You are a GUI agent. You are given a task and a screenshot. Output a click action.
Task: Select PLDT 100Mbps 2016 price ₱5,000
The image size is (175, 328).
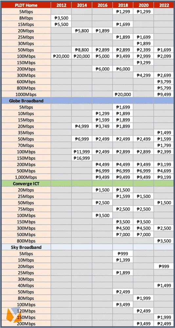point(102,56)
